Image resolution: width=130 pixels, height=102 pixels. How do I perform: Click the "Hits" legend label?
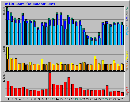click(x=127, y=10)
